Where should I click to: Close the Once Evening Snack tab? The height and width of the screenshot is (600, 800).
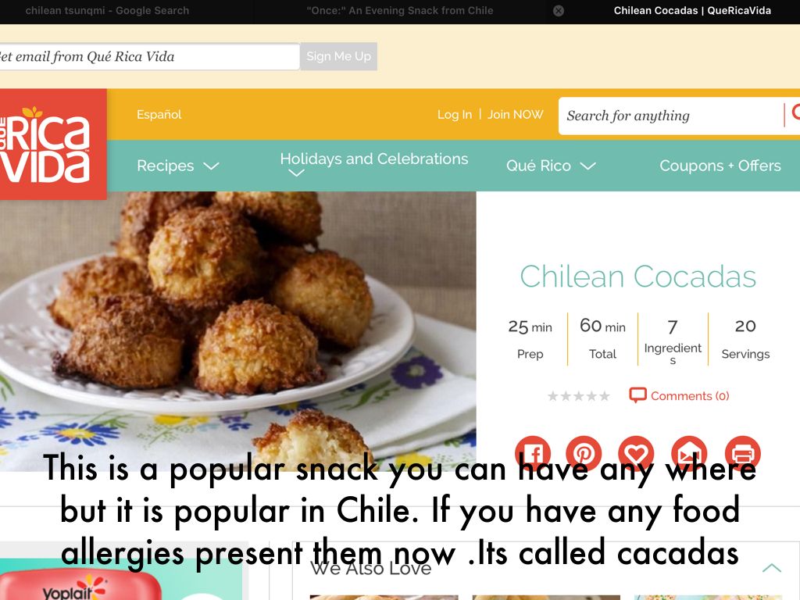(x=559, y=11)
